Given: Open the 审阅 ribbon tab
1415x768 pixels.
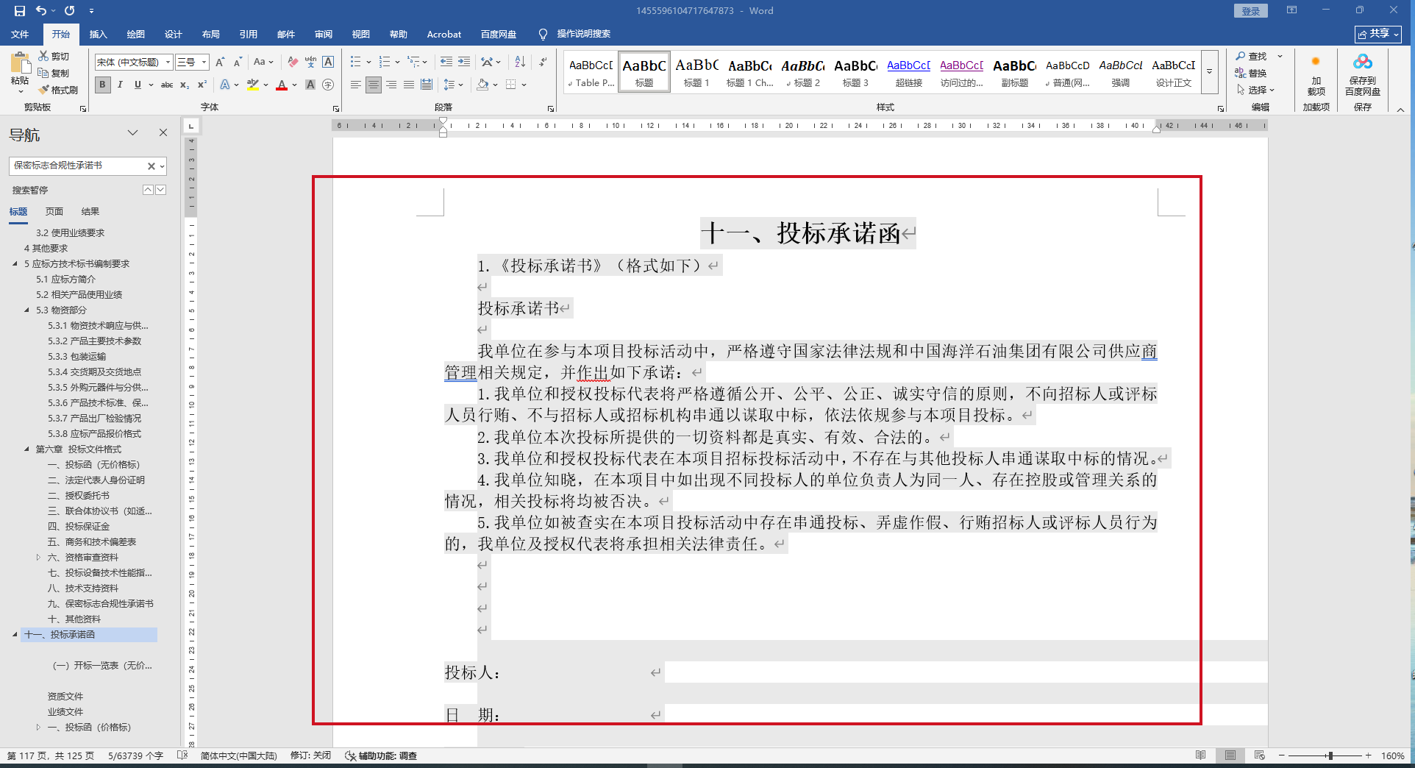Looking at the screenshot, I should click(323, 34).
